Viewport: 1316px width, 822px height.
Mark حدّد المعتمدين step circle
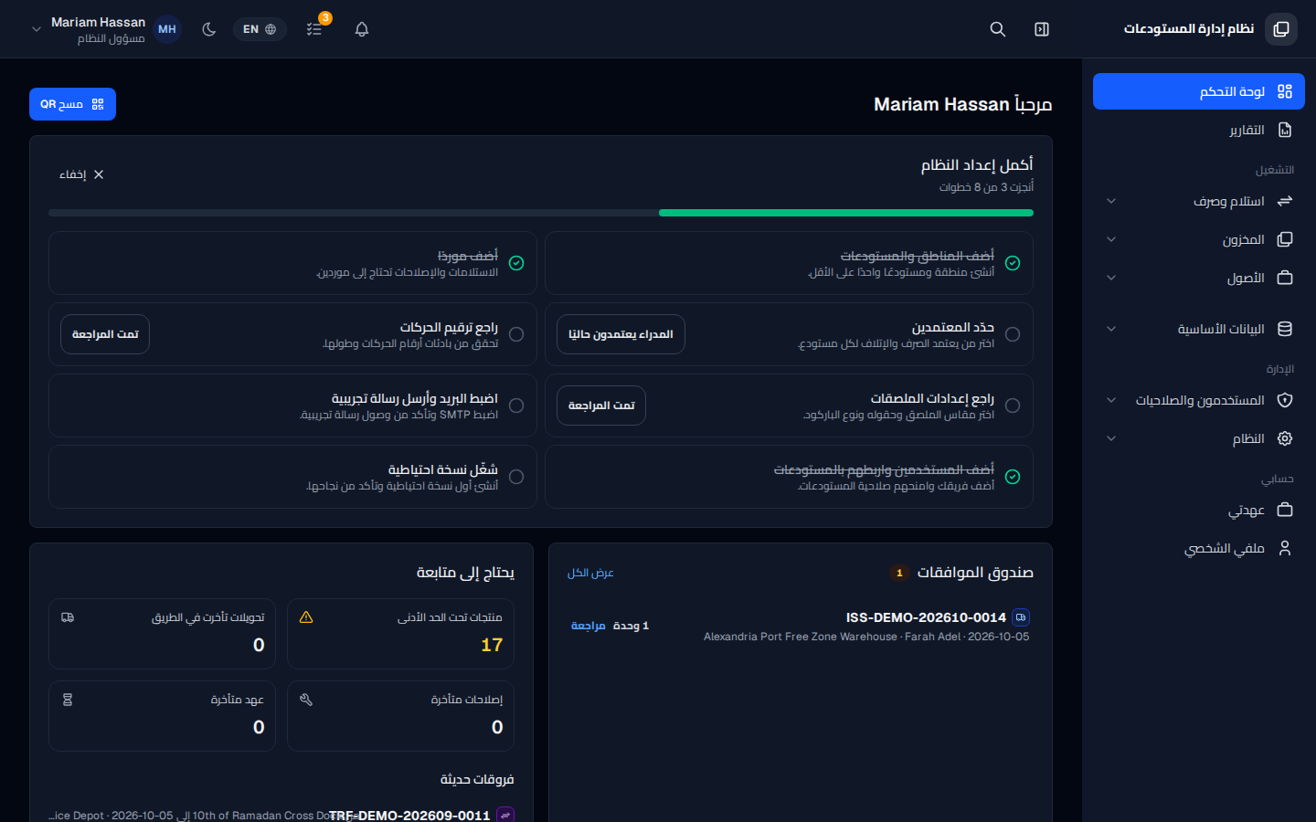pyautogui.click(x=1013, y=334)
